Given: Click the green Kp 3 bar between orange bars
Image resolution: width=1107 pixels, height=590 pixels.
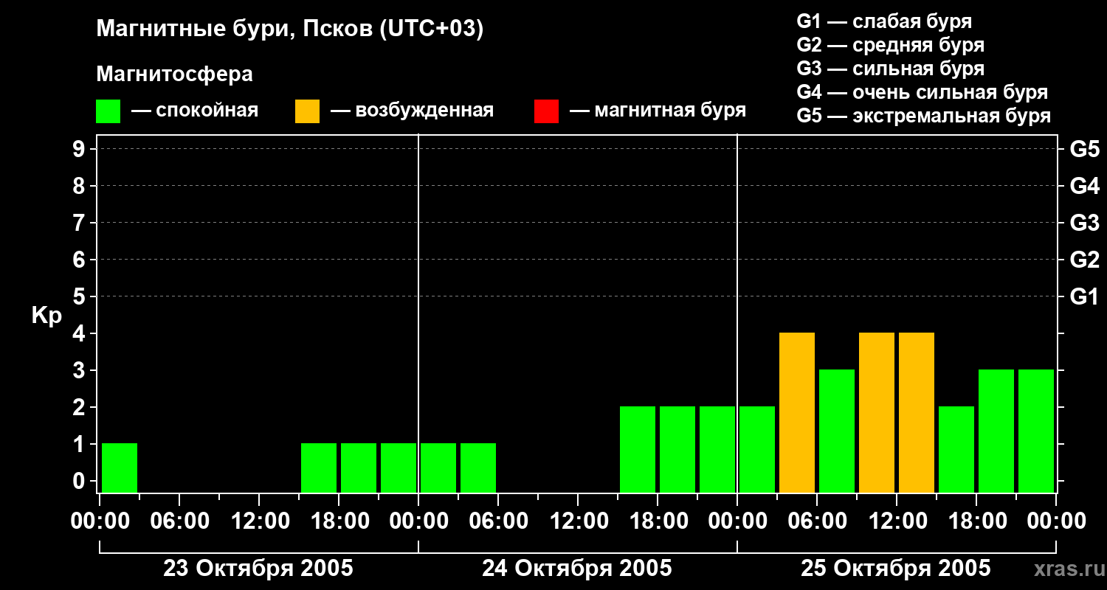Looking at the screenshot, I should point(837,430).
